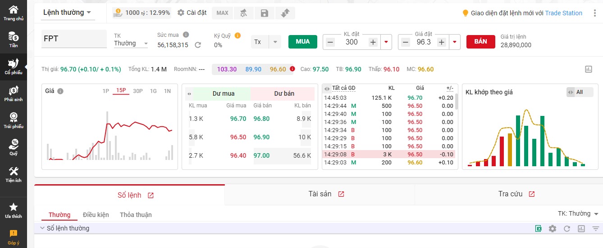Go to Trái phiếu in sidebar

[14, 120]
